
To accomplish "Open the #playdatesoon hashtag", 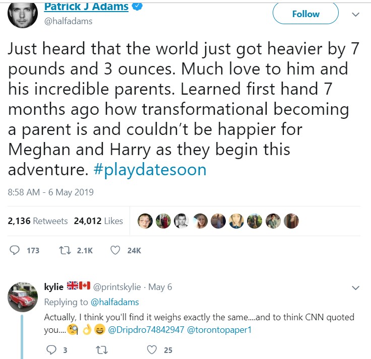I will [x=150, y=170].
